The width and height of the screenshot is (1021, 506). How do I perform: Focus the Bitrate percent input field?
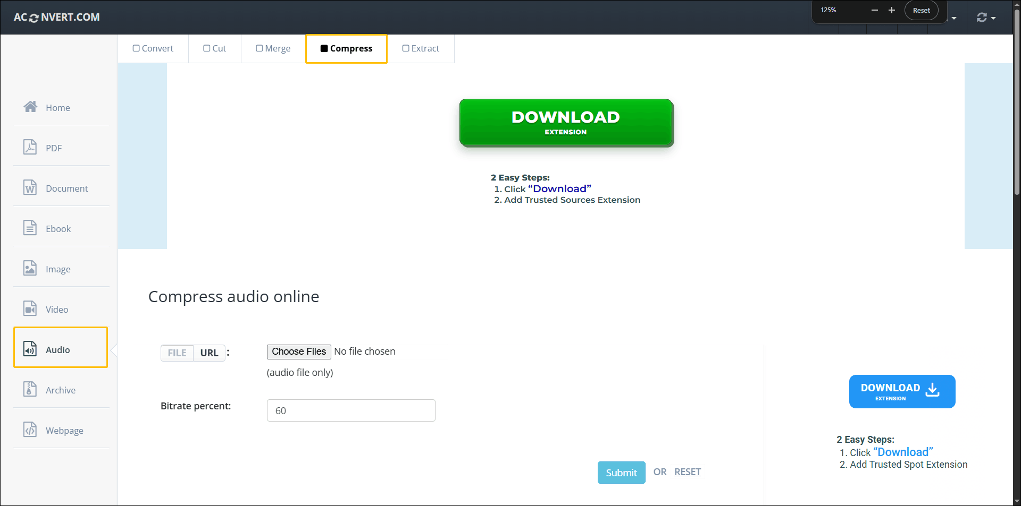tap(351, 410)
